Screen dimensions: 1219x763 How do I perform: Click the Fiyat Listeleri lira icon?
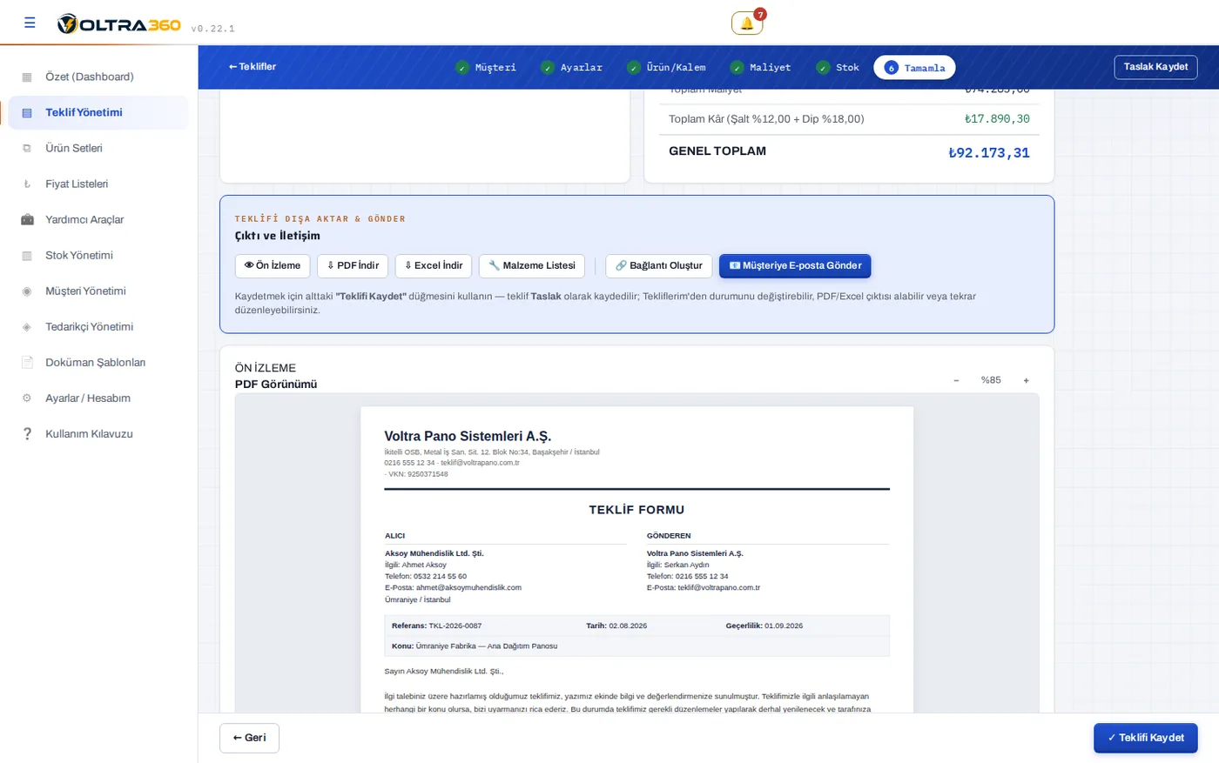27,184
